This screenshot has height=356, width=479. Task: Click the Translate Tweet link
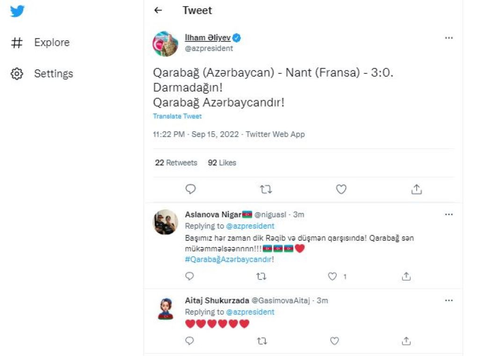(177, 116)
